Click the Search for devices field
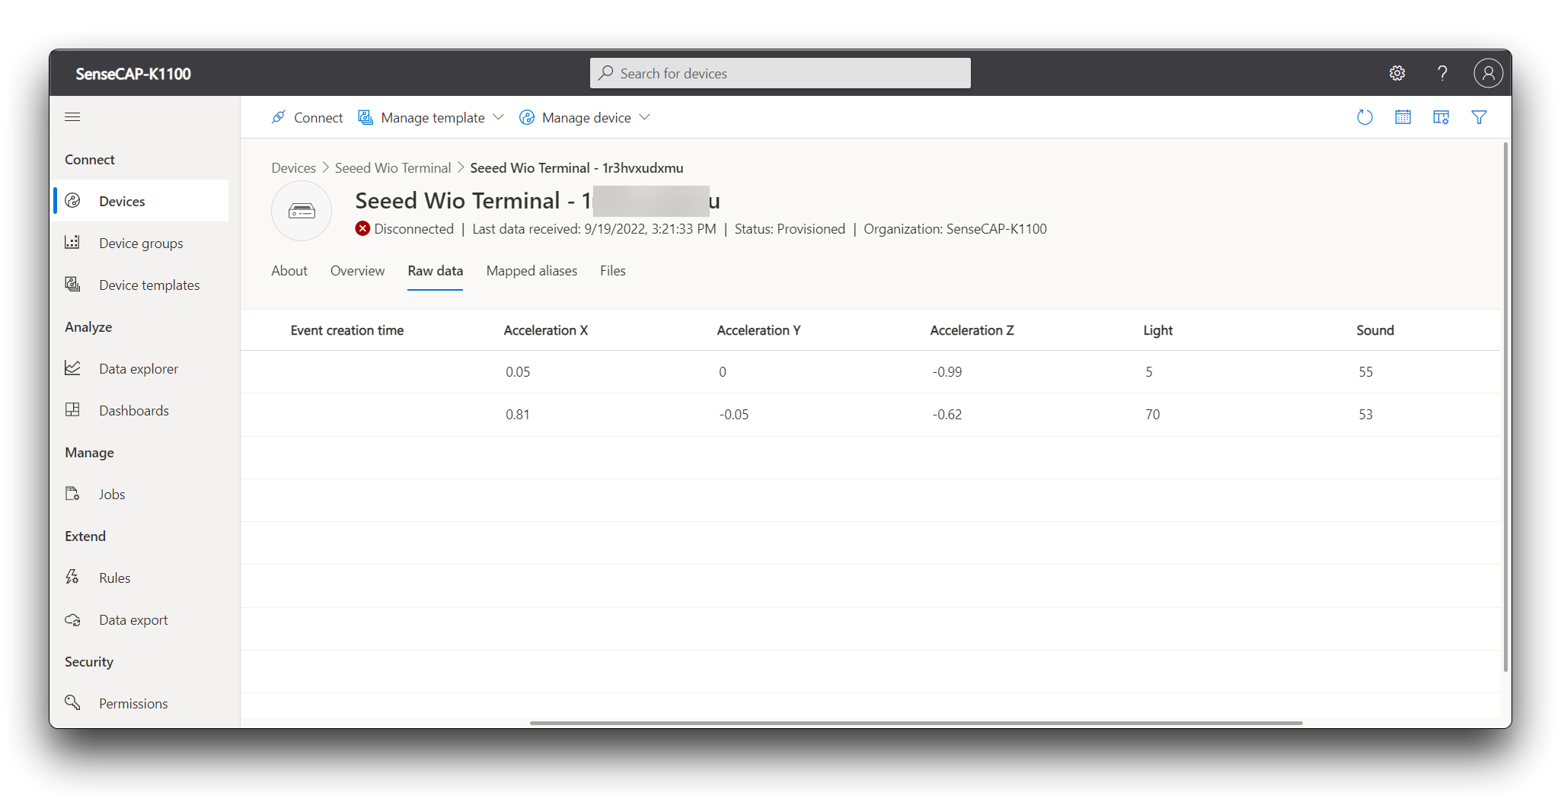Image resolution: width=1561 pixels, height=802 pixels. (x=780, y=73)
